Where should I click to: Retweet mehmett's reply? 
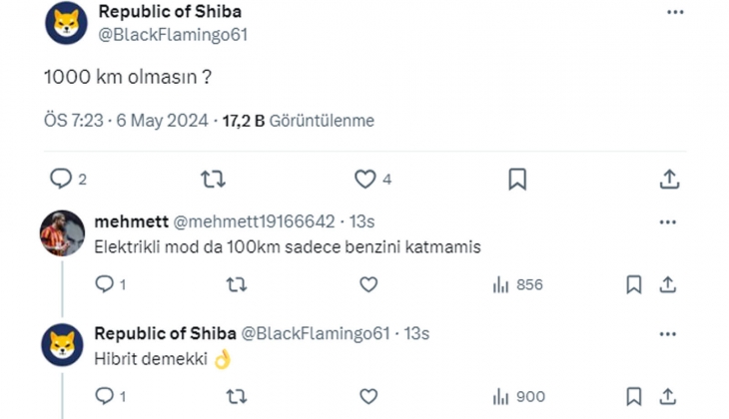237,284
